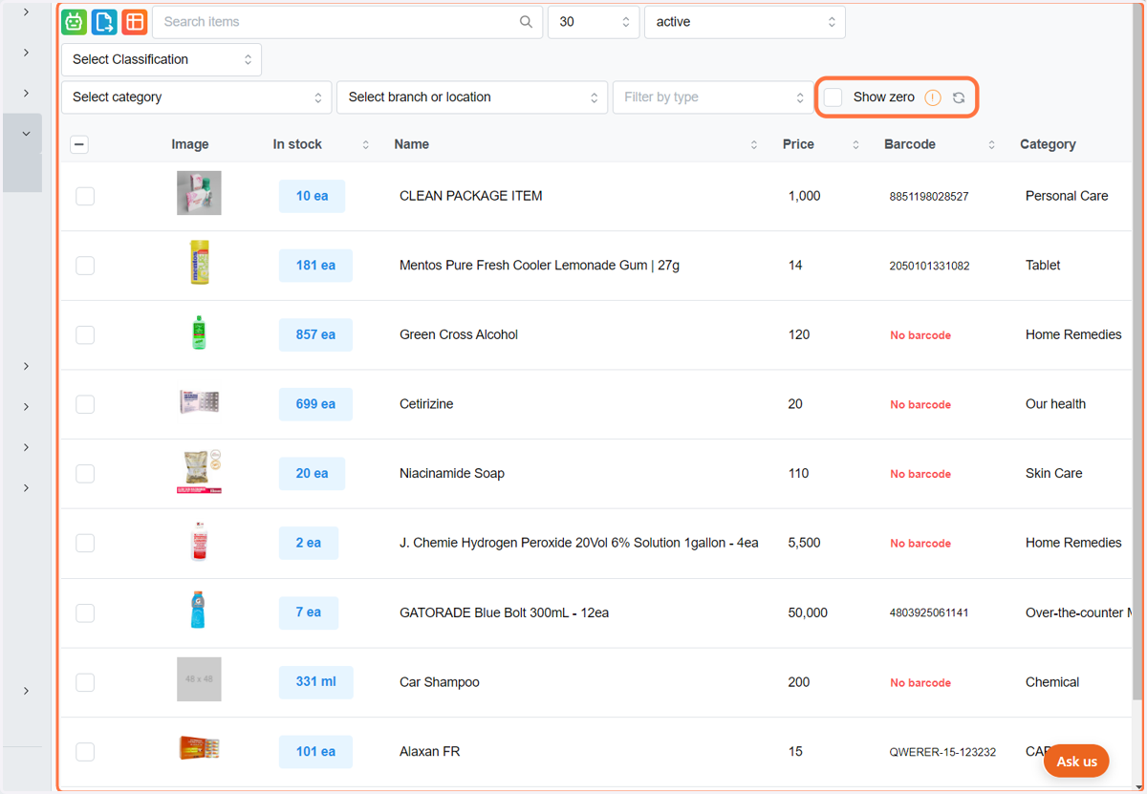1147x794 pixels.
Task: Click barcode 2050101331082
Action: 929,267
